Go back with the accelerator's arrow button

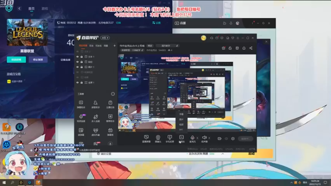(x=19, y=8)
